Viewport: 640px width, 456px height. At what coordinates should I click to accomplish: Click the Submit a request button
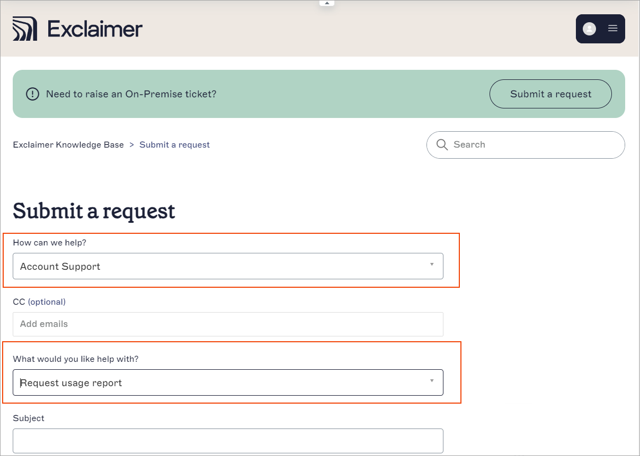pyautogui.click(x=550, y=94)
